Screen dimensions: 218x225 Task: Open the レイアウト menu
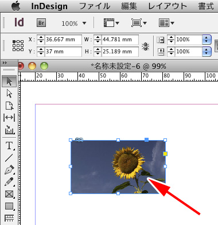click(x=168, y=6)
